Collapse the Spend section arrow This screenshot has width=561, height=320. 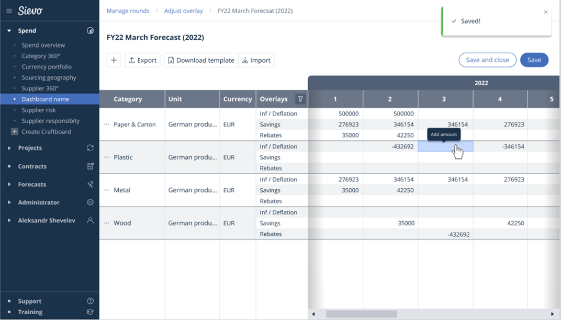click(9, 31)
